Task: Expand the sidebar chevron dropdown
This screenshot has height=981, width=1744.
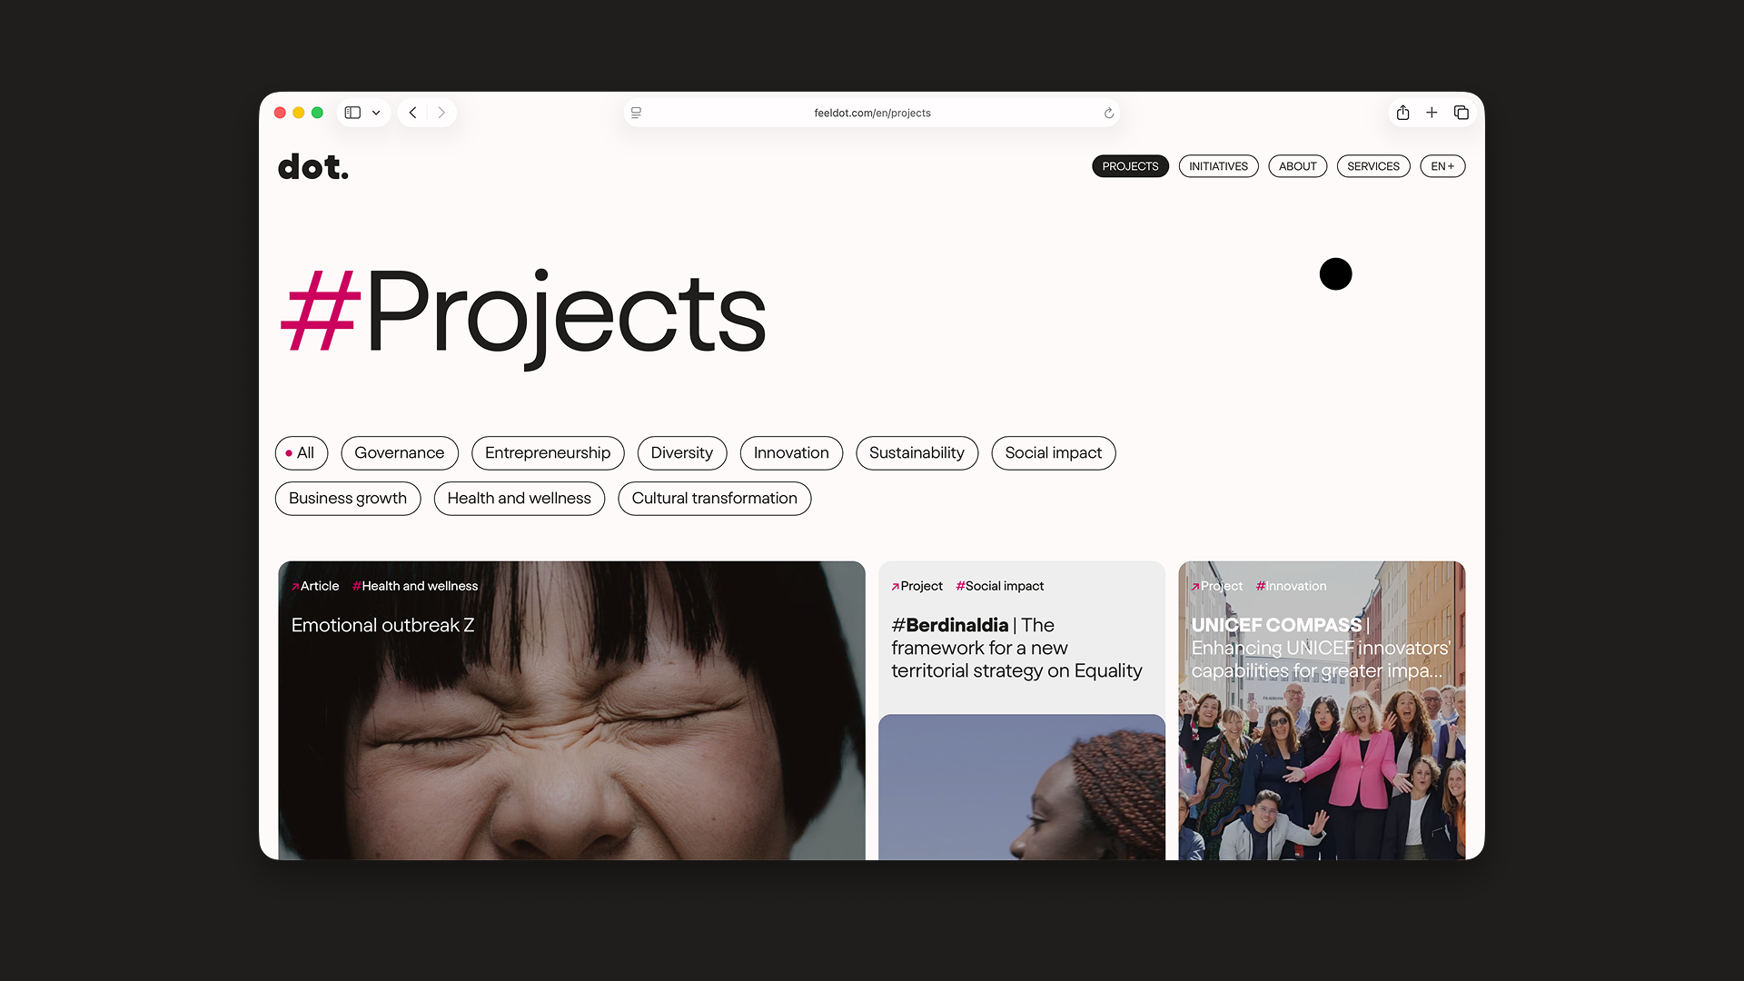Action: point(376,113)
